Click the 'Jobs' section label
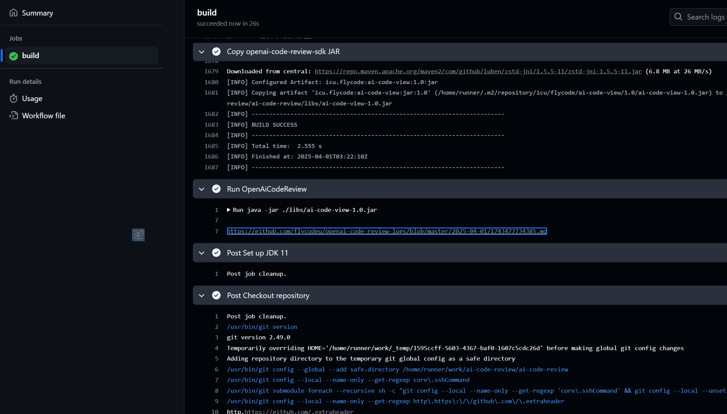This screenshot has height=414, width=727. [x=16, y=38]
